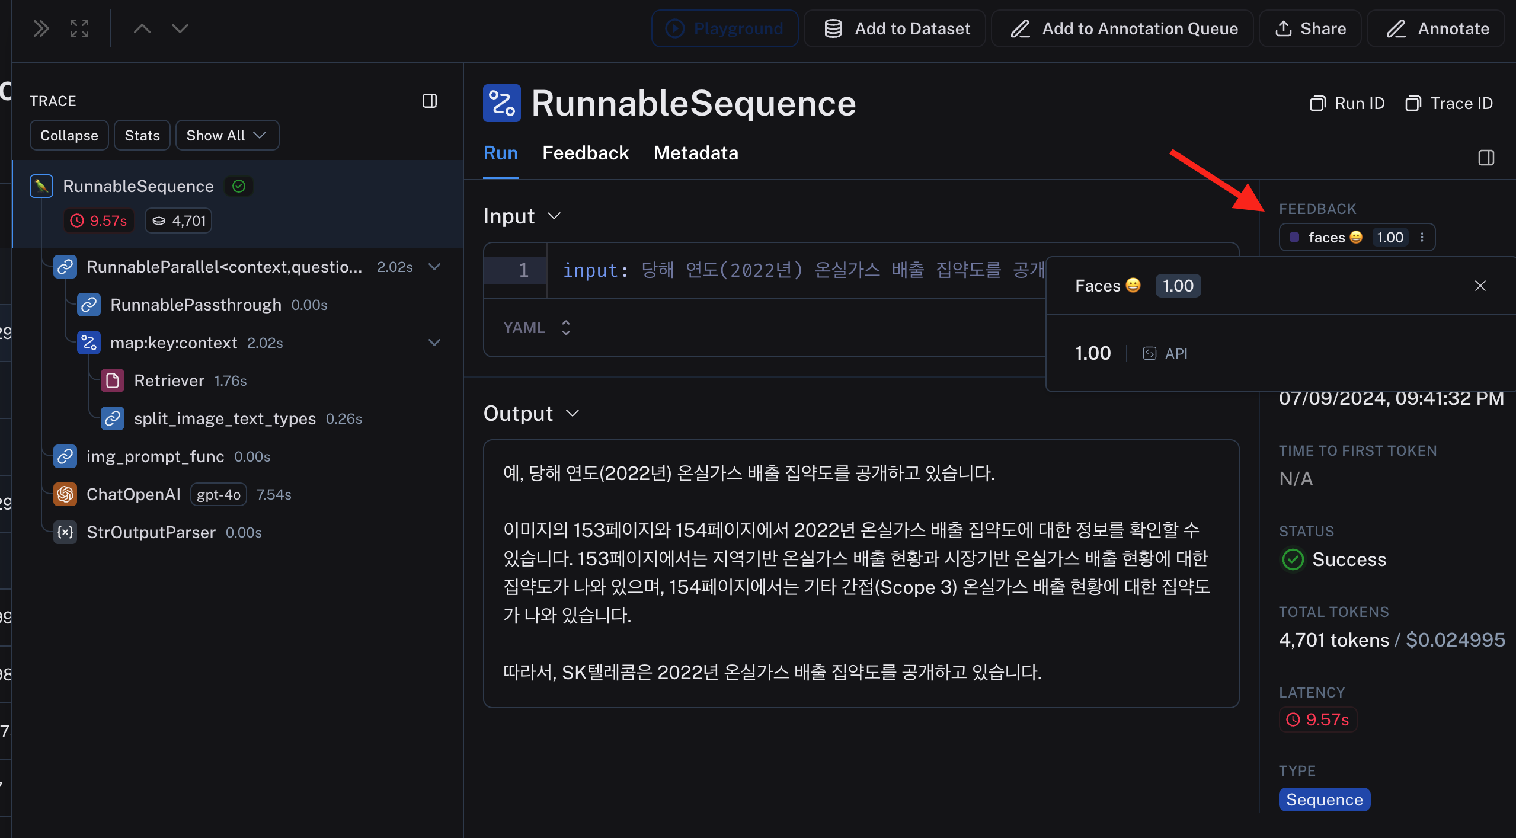This screenshot has width=1516, height=838.
Task: Collapse the Input section
Action: (554, 216)
